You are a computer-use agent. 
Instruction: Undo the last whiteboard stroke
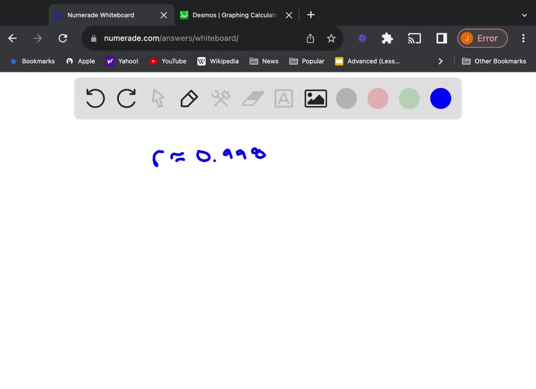[x=95, y=99]
